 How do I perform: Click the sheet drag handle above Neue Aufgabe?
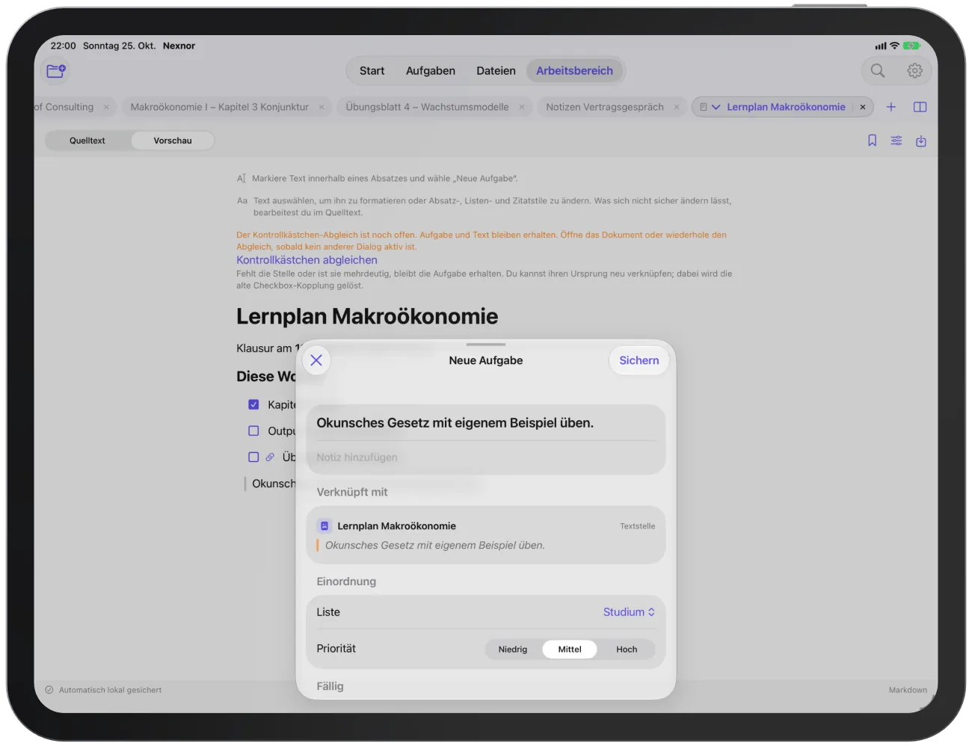pos(486,345)
